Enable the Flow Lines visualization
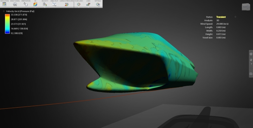The height and width of the screenshot is (128, 253). [x=79, y=4]
